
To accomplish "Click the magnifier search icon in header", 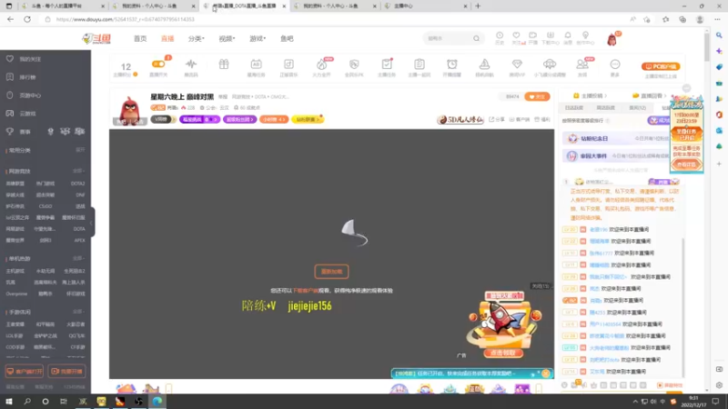I will pos(476,38).
